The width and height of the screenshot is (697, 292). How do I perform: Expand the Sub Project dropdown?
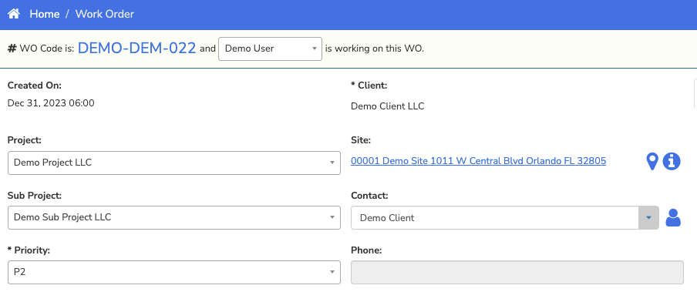click(174, 217)
